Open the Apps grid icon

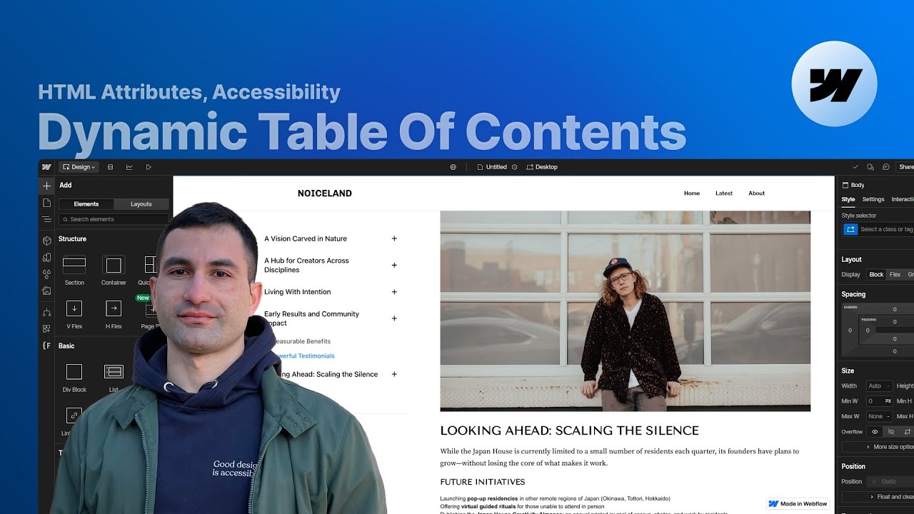coord(46,328)
